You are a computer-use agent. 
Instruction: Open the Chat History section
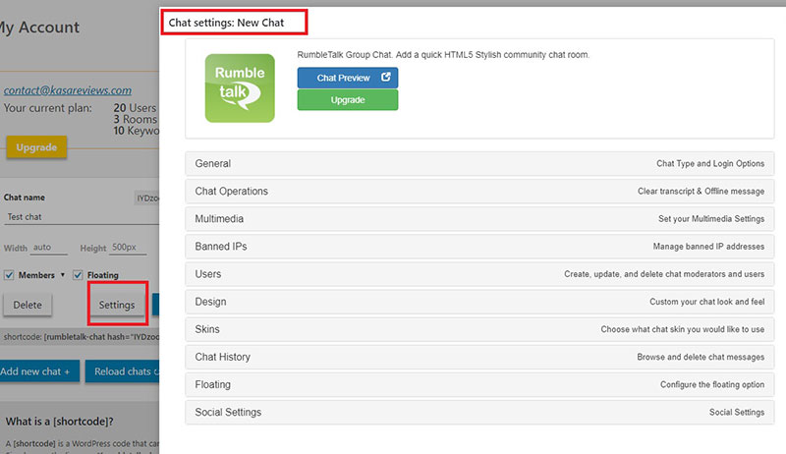coord(479,357)
